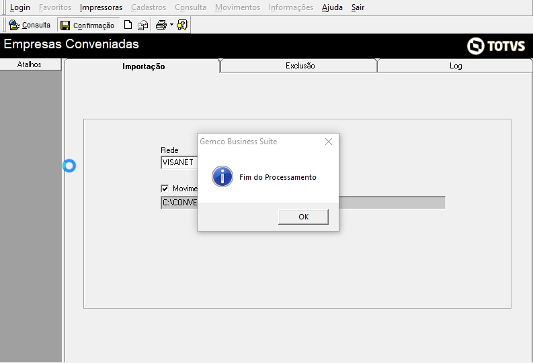Click the Consulta toolbar button
533x363 pixels.
coord(30,25)
